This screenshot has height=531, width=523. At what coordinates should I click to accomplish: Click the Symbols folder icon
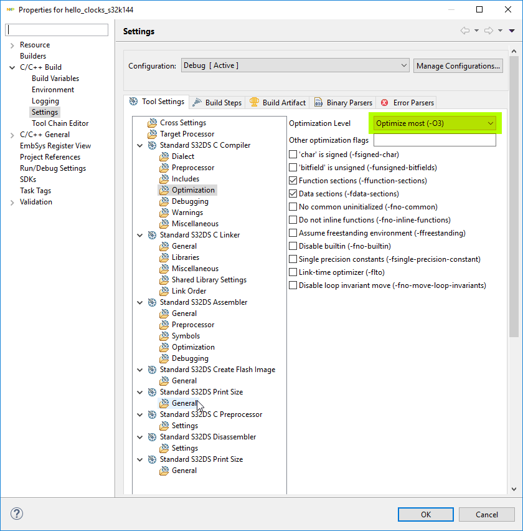(164, 335)
